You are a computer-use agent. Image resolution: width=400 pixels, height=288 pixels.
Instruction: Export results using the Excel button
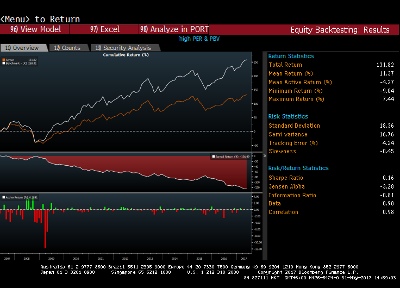click(104, 29)
